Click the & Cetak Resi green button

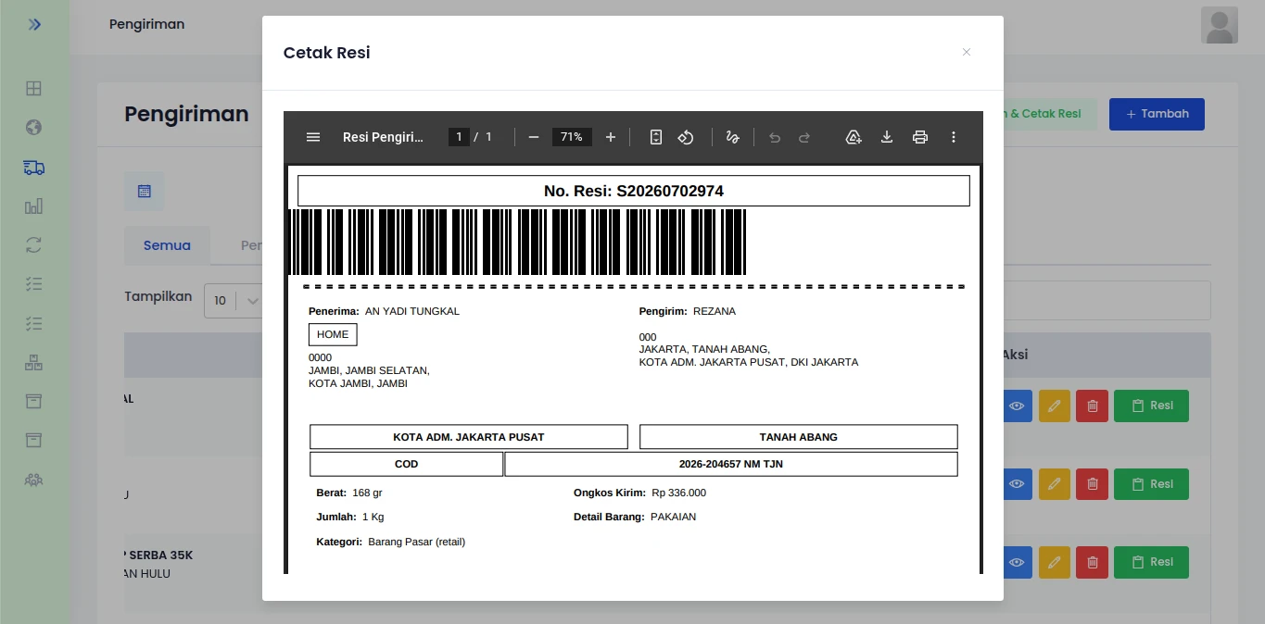[1050, 114]
